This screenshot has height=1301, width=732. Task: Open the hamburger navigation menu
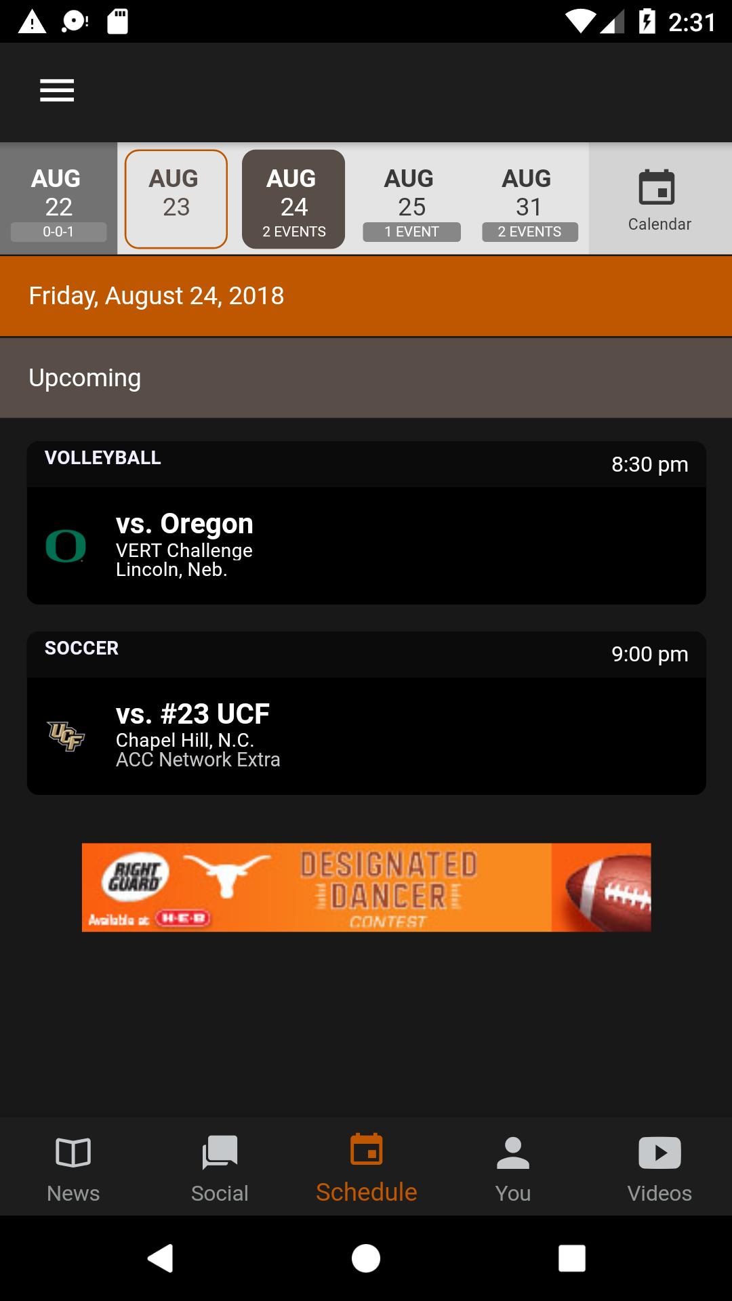coord(57,90)
